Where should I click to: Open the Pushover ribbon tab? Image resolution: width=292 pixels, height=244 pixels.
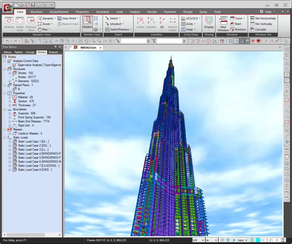(x=170, y=12)
